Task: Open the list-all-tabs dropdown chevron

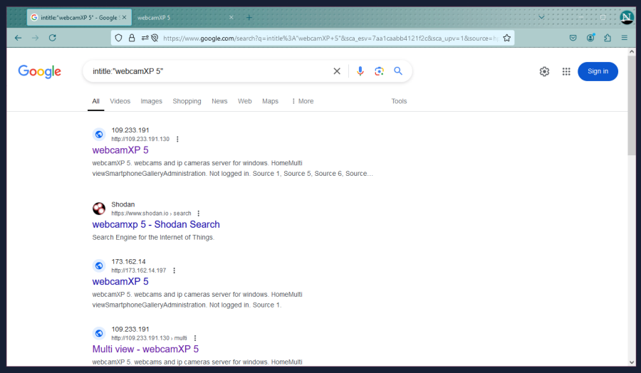Action: [541, 17]
